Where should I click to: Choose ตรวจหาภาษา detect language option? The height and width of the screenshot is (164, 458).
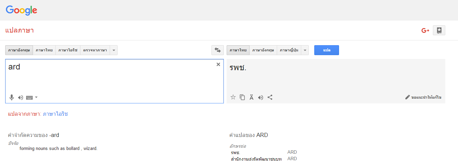(x=95, y=50)
